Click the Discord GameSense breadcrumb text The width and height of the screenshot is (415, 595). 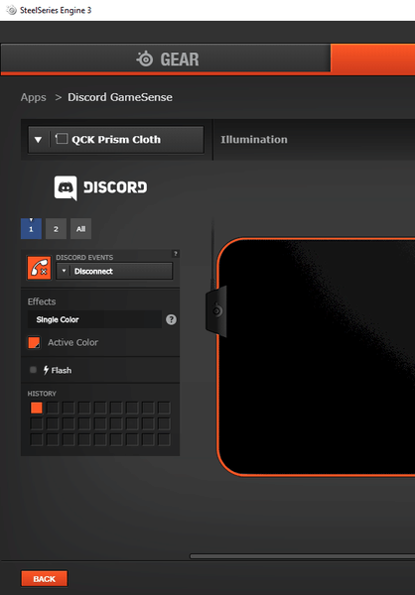[x=120, y=97]
